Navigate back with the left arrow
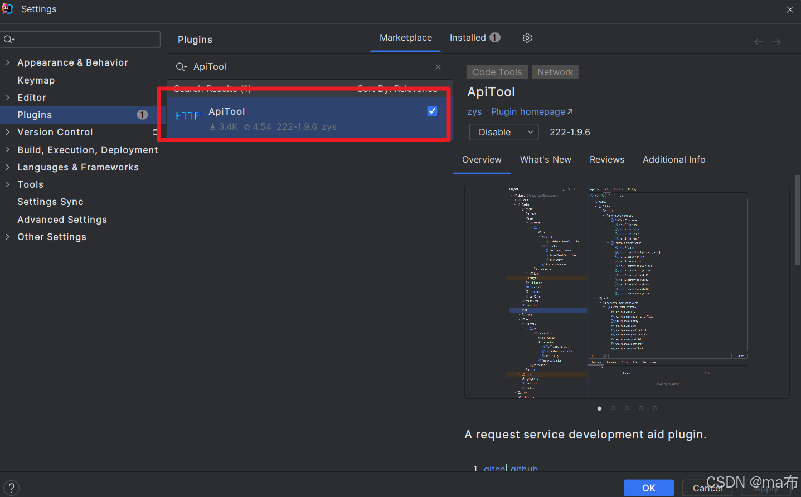This screenshot has height=497, width=801. (759, 42)
